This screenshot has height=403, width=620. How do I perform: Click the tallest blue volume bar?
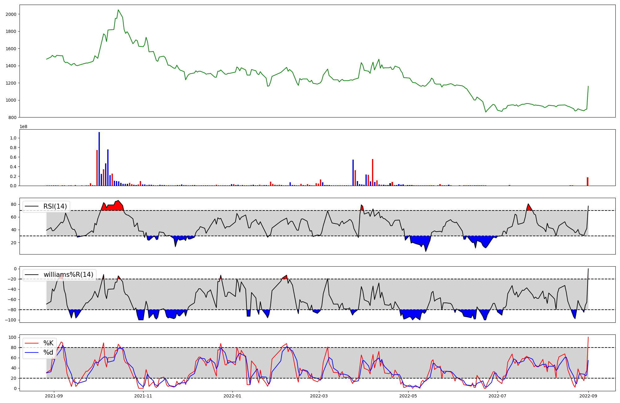[99, 159]
